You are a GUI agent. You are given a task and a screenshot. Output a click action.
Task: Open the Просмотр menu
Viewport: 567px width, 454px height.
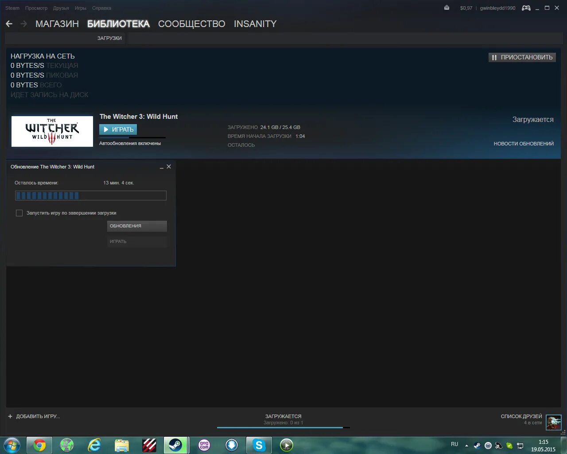tap(36, 8)
